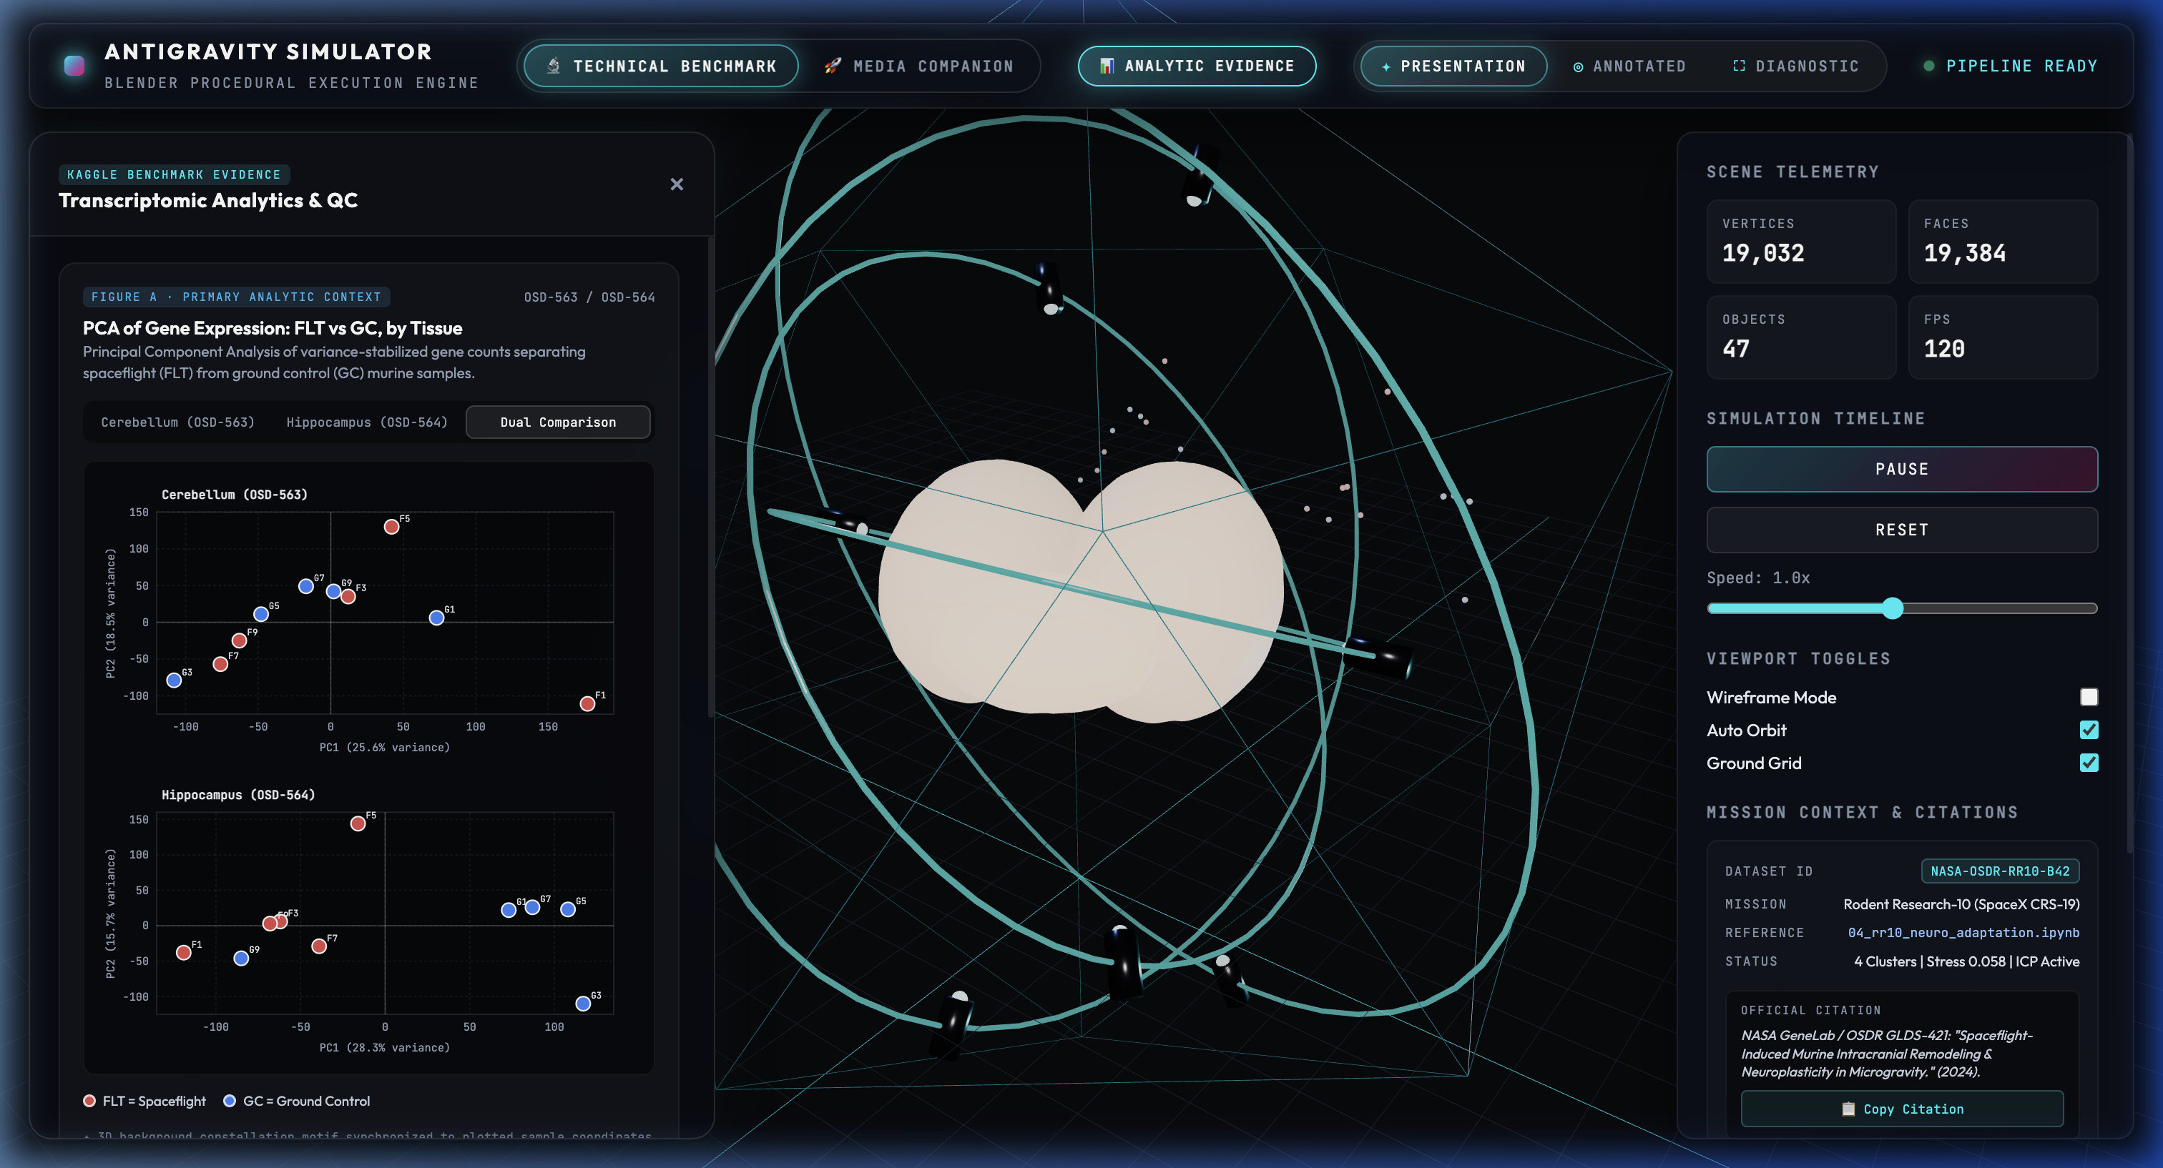This screenshot has width=2163, height=1168.
Task: Click the Figure A Primary Analytic Context badge
Action: pyautogui.click(x=236, y=296)
